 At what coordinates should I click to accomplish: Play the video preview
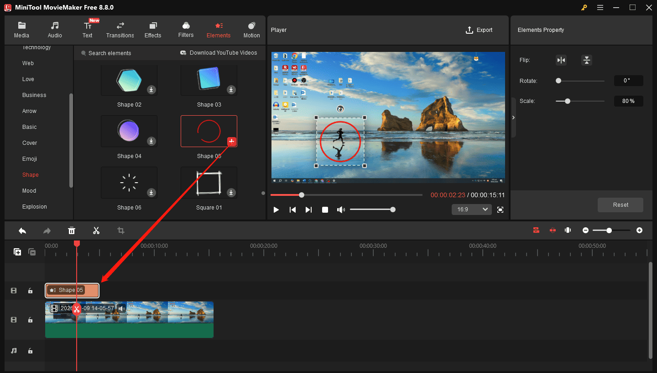pyautogui.click(x=276, y=209)
